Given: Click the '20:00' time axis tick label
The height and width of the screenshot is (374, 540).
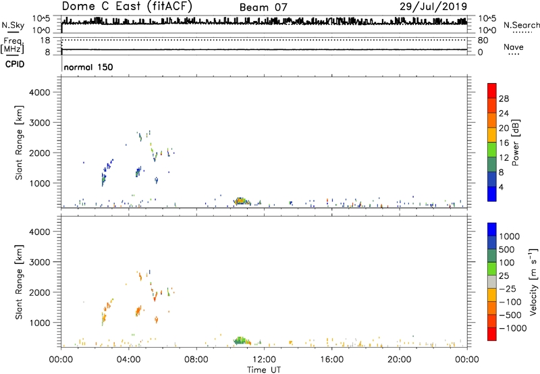Looking at the screenshot, I should tap(400, 360).
